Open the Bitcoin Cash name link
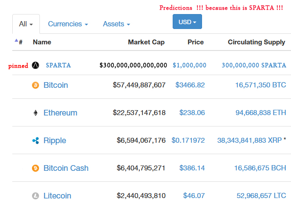The height and width of the screenshot is (202, 291). pyautogui.click(x=66, y=168)
